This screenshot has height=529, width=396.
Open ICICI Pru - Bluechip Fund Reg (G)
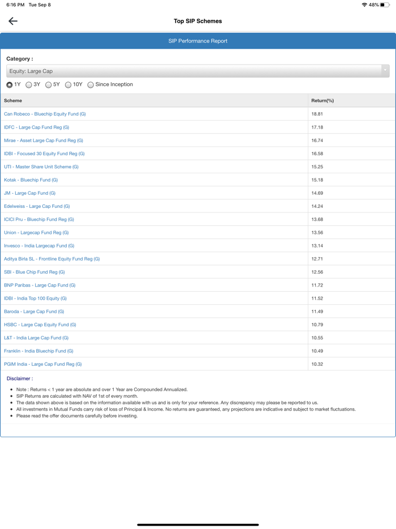click(39, 219)
